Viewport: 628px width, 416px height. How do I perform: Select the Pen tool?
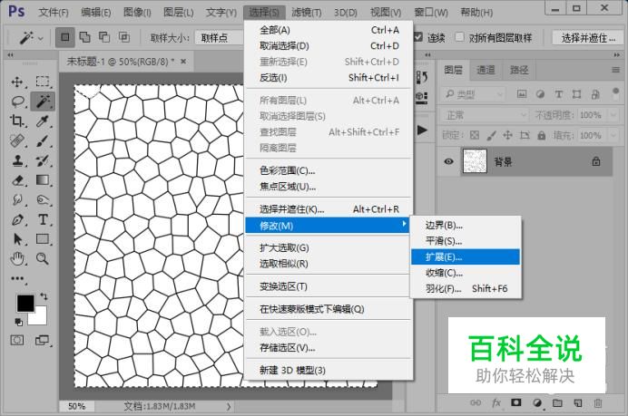(17, 219)
